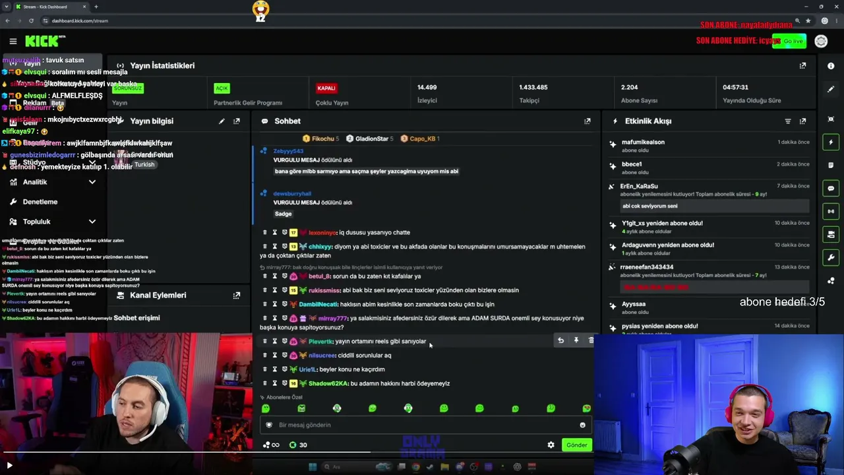Click the browser address bar URL

coord(80,20)
